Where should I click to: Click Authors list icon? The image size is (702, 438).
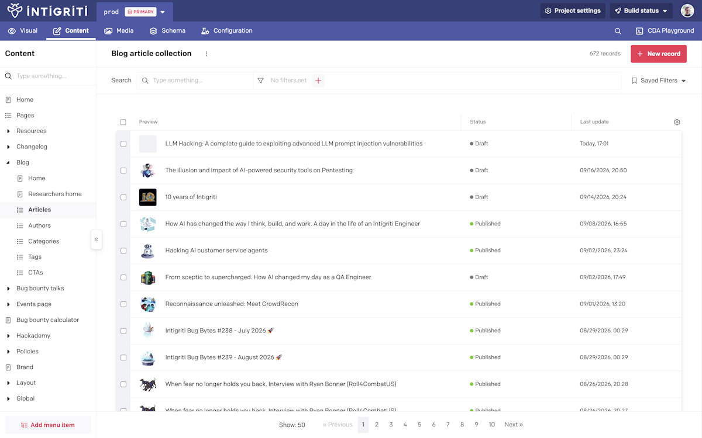tap(20, 225)
